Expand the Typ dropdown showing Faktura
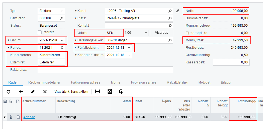 tap(62, 11)
